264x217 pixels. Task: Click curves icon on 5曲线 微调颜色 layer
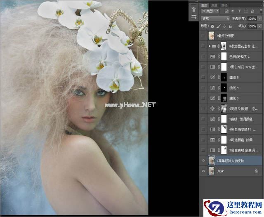pyautogui.click(x=212, y=119)
